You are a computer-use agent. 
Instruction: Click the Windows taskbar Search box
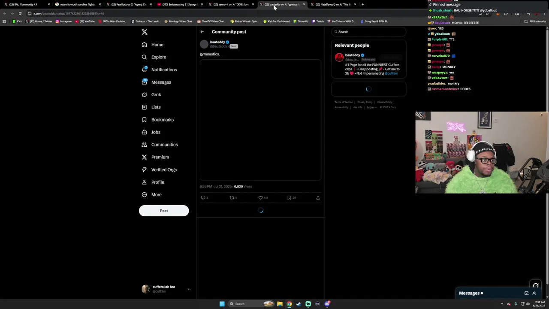[251, 304]
